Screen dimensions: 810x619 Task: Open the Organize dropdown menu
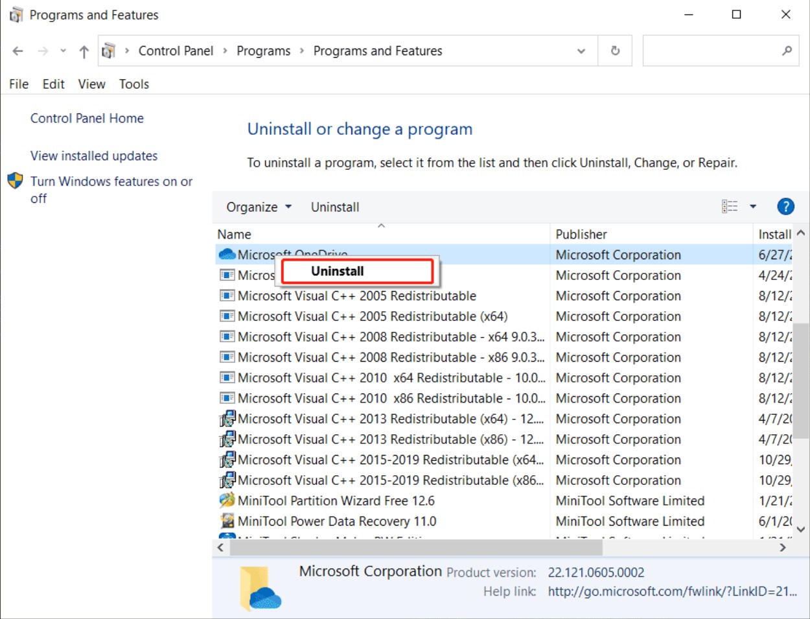coord(259,207)
